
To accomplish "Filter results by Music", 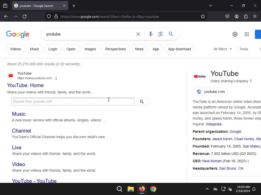I will coord(34,49).
